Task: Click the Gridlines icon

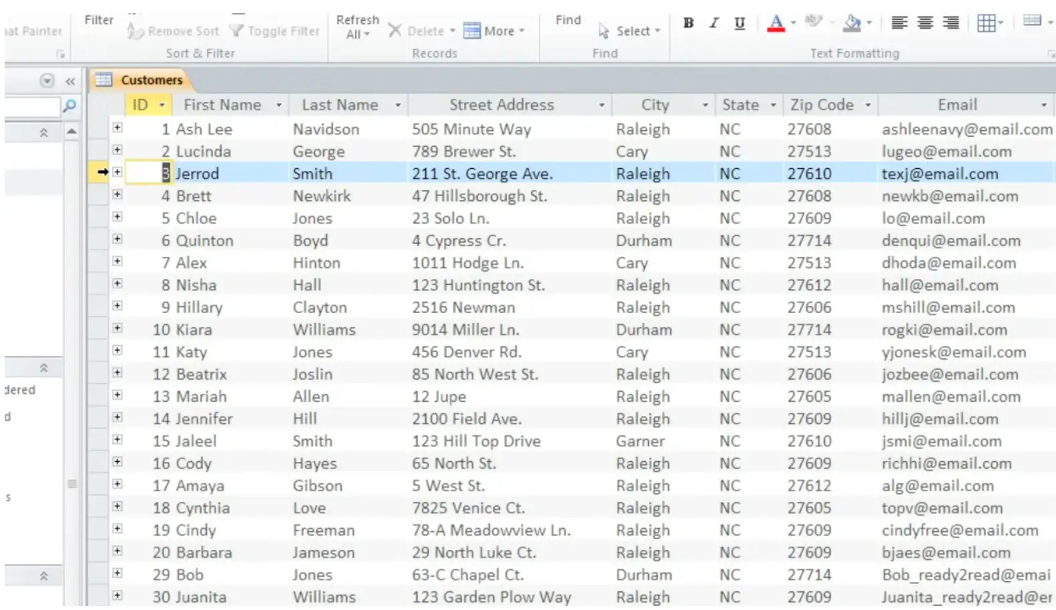Action: click(986, 23)
